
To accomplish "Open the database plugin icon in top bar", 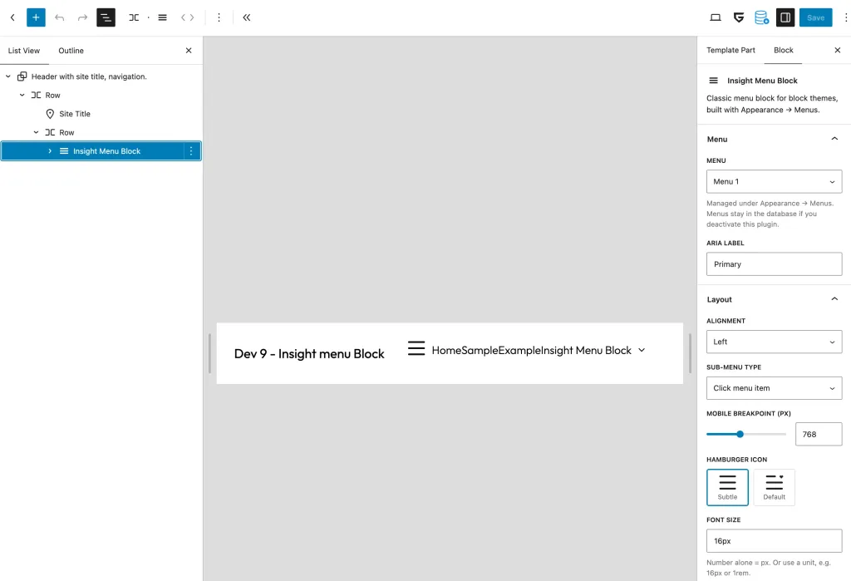I will point(761,17).
